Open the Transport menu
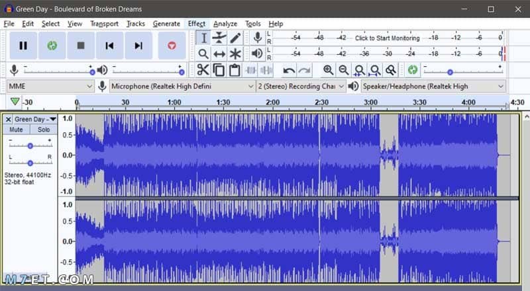Image resolution: width=530 pixels, height=291 pixels. [x=104, y=24]
